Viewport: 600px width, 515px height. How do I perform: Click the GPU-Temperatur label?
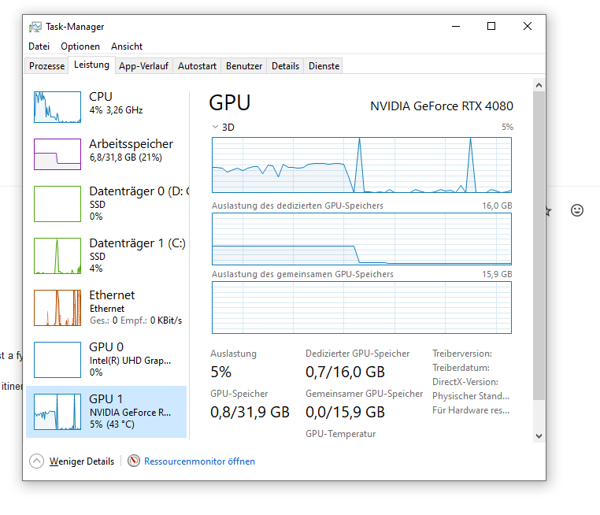(341, 434)
